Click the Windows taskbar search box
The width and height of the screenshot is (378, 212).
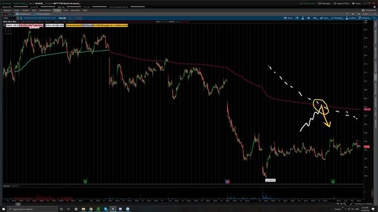click(33, 209)
